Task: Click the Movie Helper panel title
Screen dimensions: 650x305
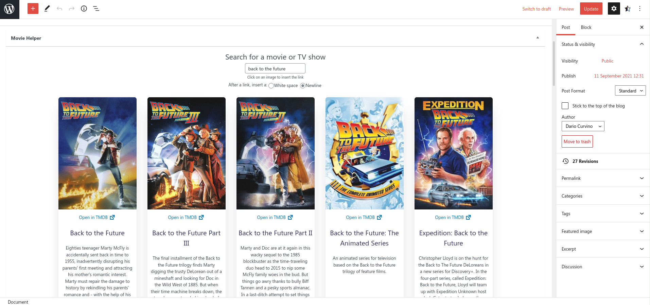Action: 26,38
